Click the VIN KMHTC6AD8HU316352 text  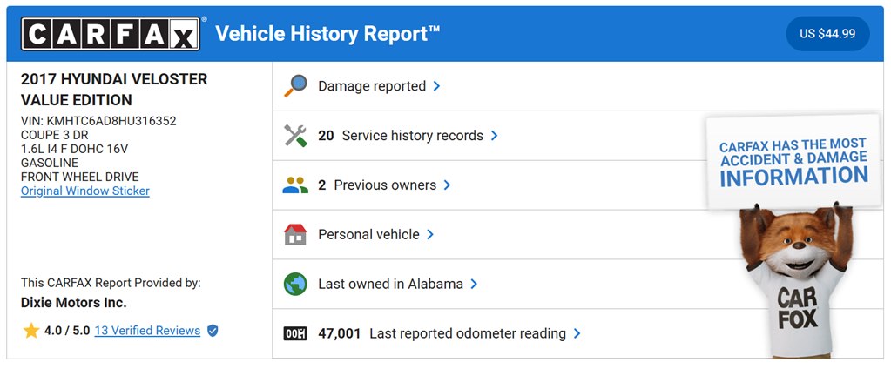[x=98, y=121]
